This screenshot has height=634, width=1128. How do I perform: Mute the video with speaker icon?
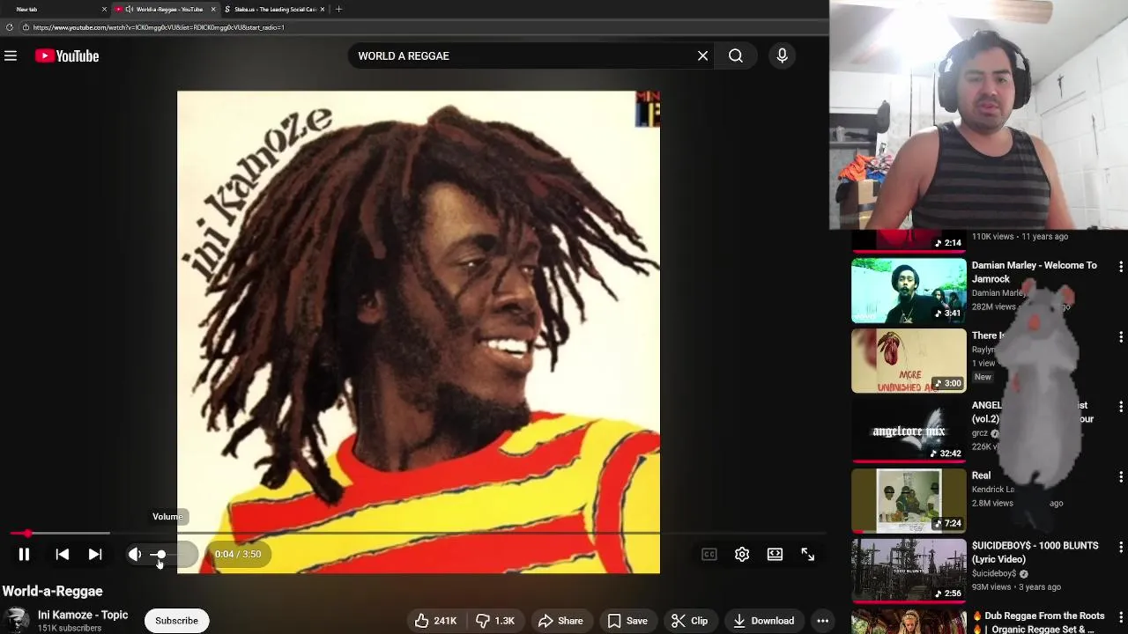(x=135, y=554)
